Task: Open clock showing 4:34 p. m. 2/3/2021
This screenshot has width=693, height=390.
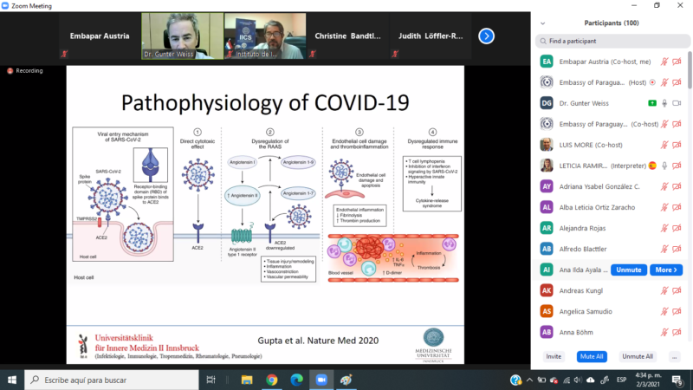Action: (648, 380)
